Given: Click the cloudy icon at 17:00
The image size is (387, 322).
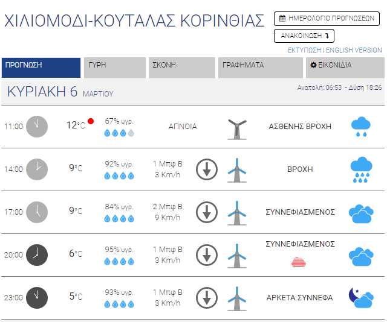Looking at the screenshot, I should tap(361, 212).
